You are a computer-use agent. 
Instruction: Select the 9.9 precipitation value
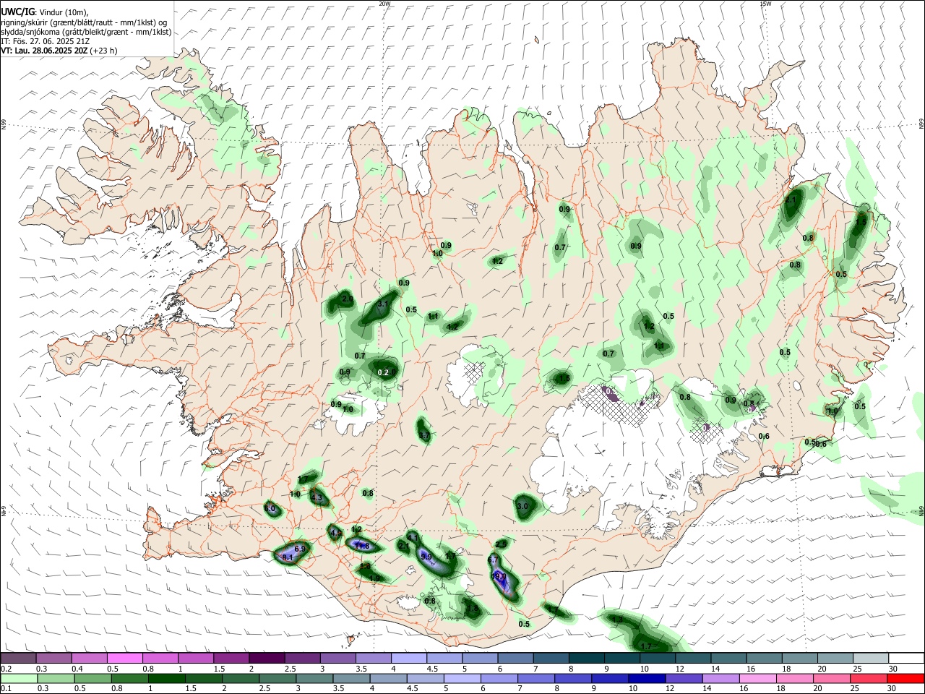click(426, 557)
